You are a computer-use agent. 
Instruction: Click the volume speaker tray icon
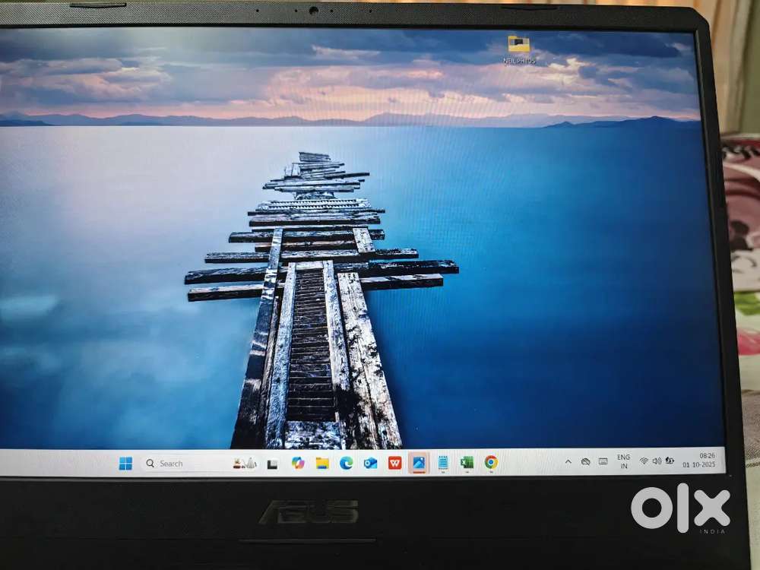(x=657, y=461)
